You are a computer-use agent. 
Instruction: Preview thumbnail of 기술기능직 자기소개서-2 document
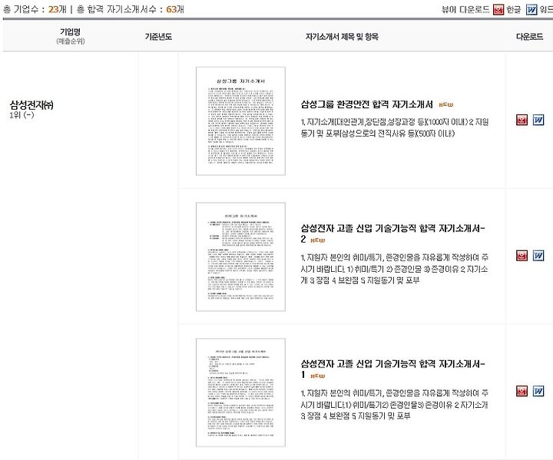click(240, 256)
